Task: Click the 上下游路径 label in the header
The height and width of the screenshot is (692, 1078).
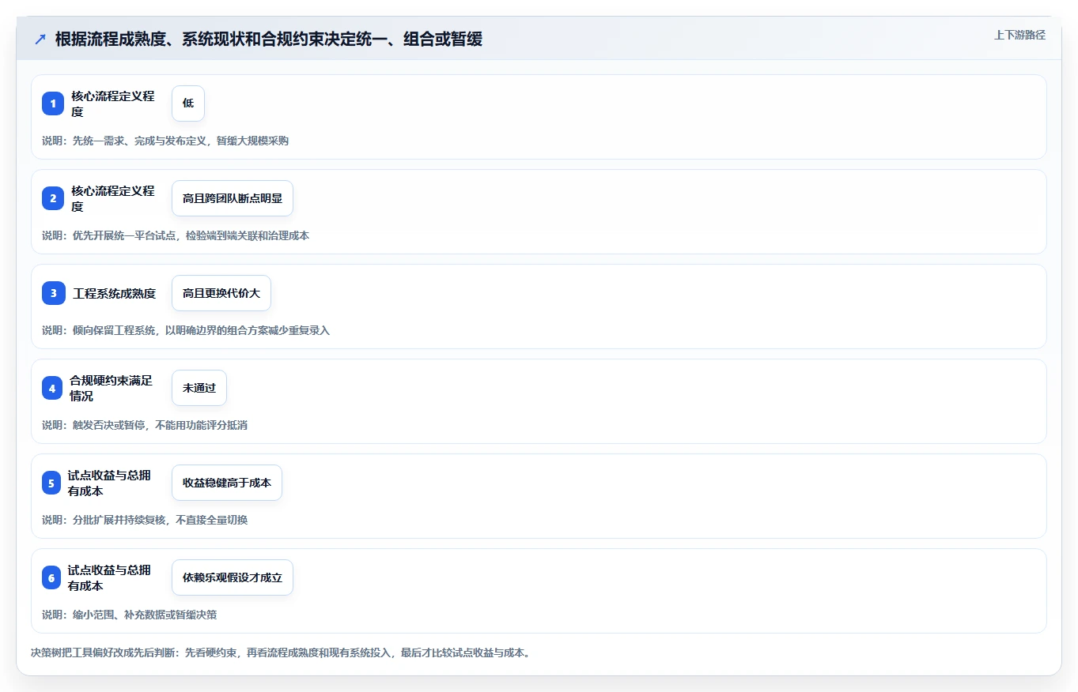Action: [x=1019, y=35]
